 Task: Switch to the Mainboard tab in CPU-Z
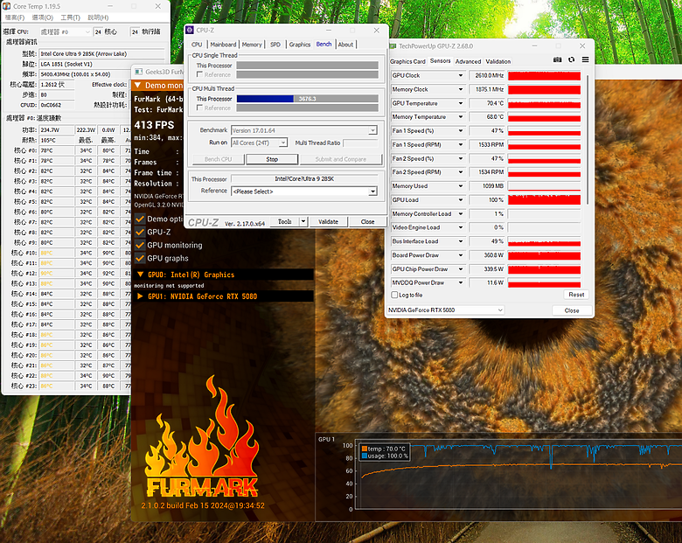(223, 45)
